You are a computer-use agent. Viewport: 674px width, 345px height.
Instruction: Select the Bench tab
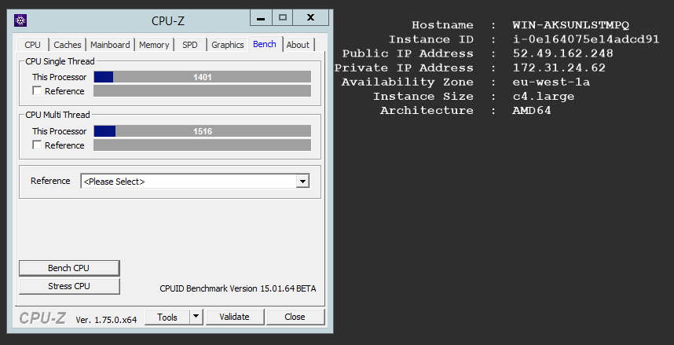265,44
